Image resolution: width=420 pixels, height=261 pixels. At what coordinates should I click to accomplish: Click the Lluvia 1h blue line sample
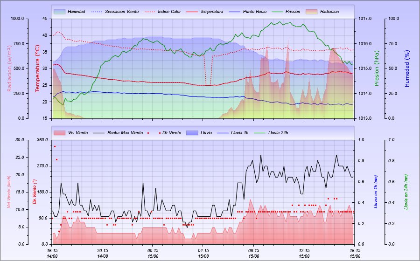pos(223,133)
